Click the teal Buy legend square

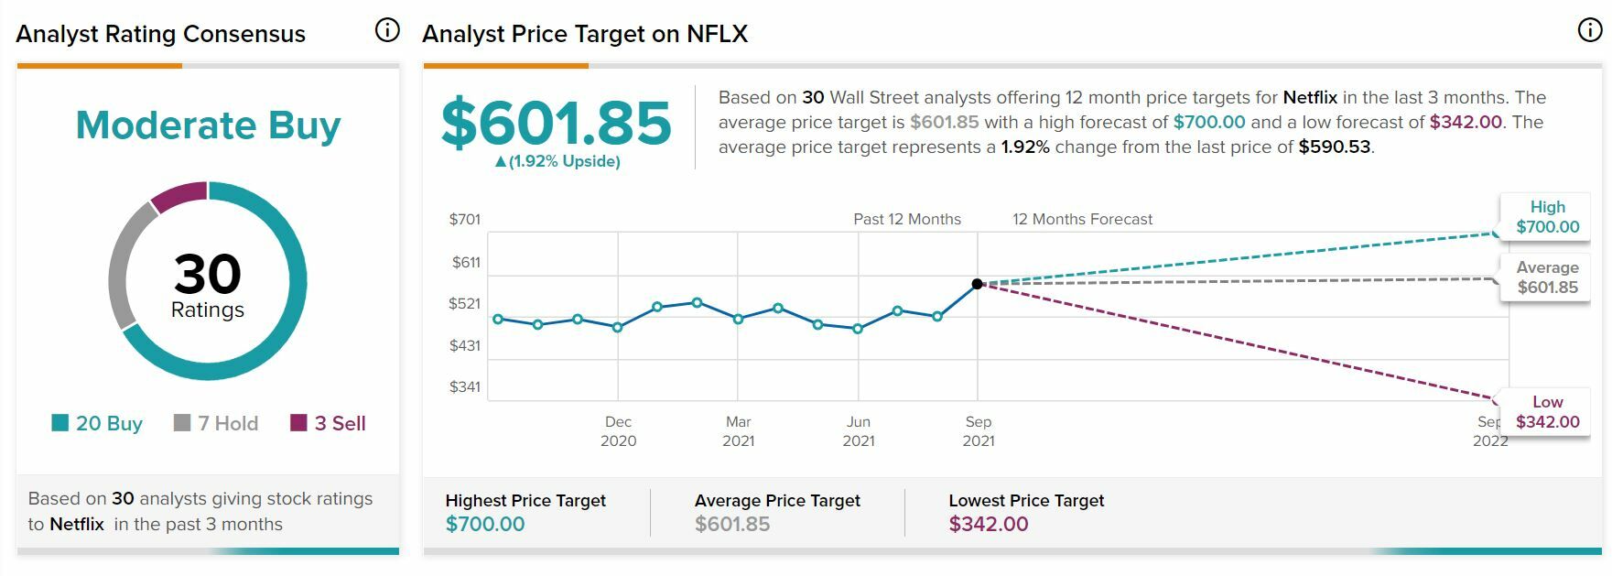coord(60,422)
